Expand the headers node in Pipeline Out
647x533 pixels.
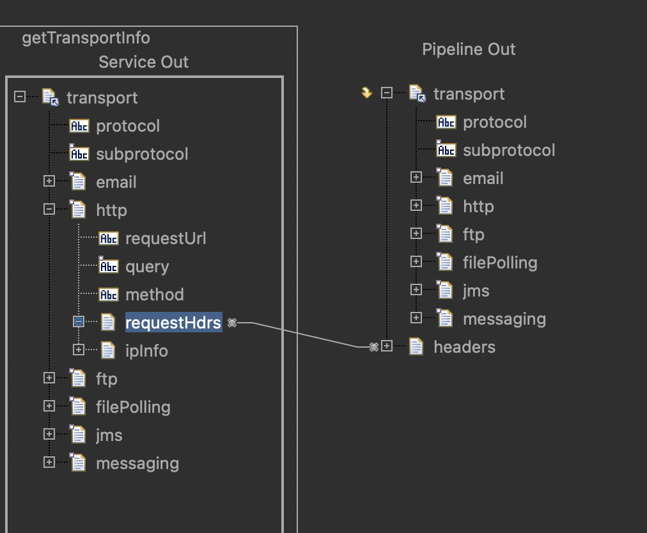point(387,346)
